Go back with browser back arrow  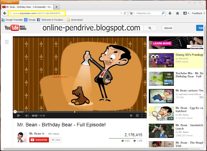pyautogui.click(x=5, y=13)
